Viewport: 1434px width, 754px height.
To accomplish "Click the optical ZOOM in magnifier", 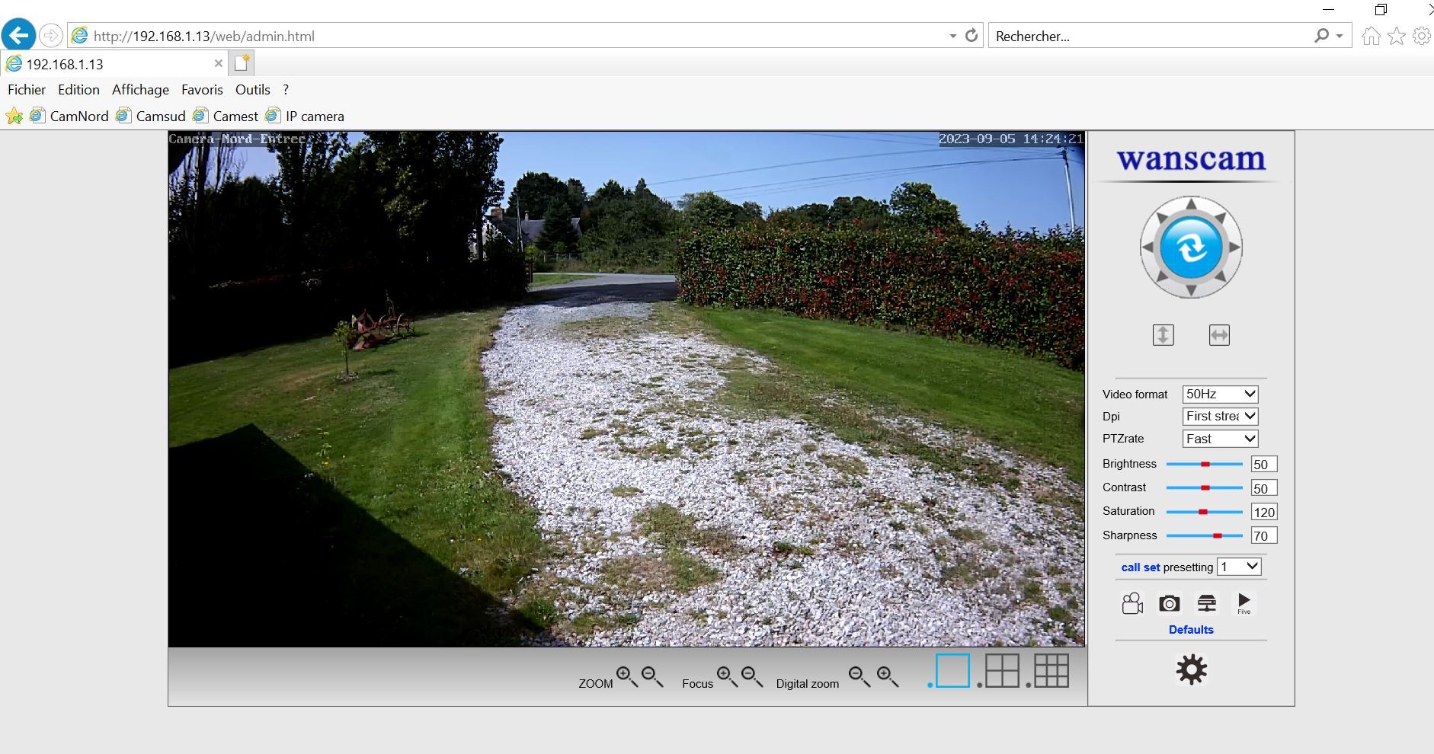I will (626, 676).
